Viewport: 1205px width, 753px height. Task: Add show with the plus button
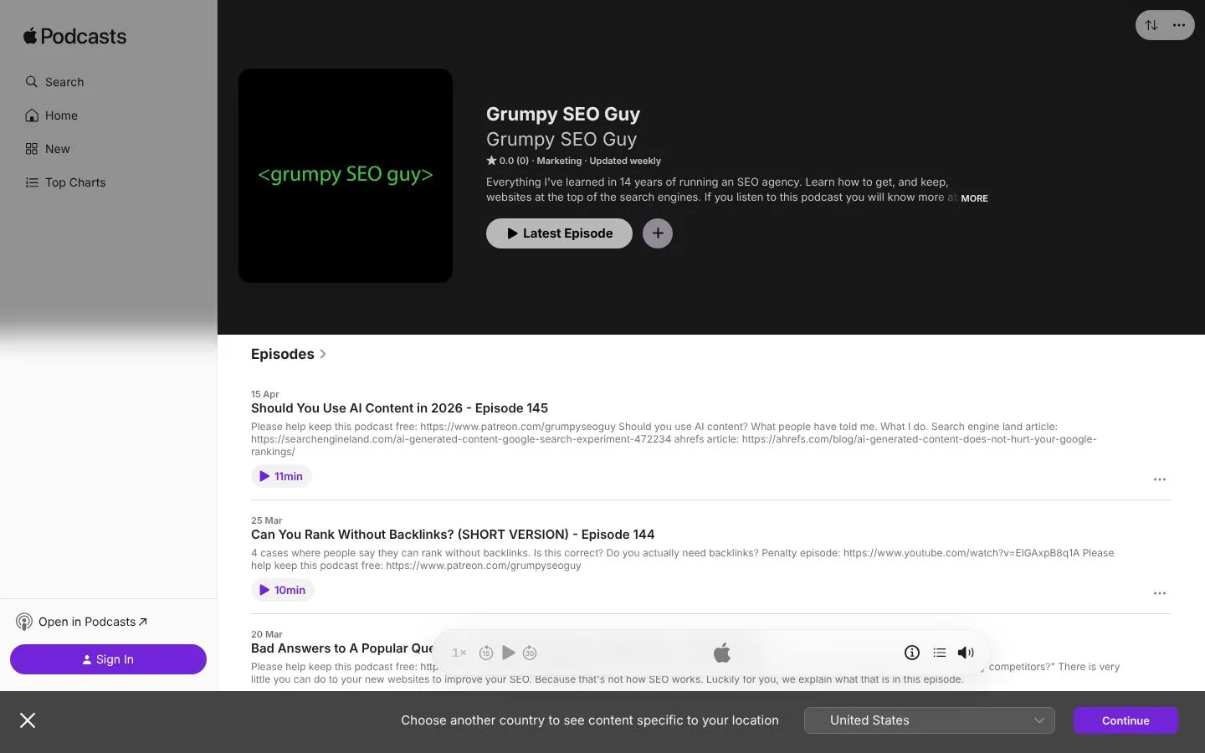coord(658,233)
